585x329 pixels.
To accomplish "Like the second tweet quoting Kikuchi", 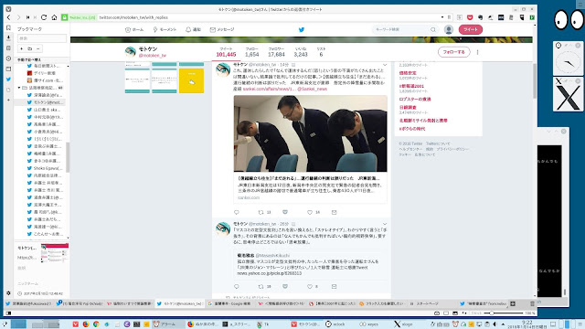I will click(x=310, y=286).
